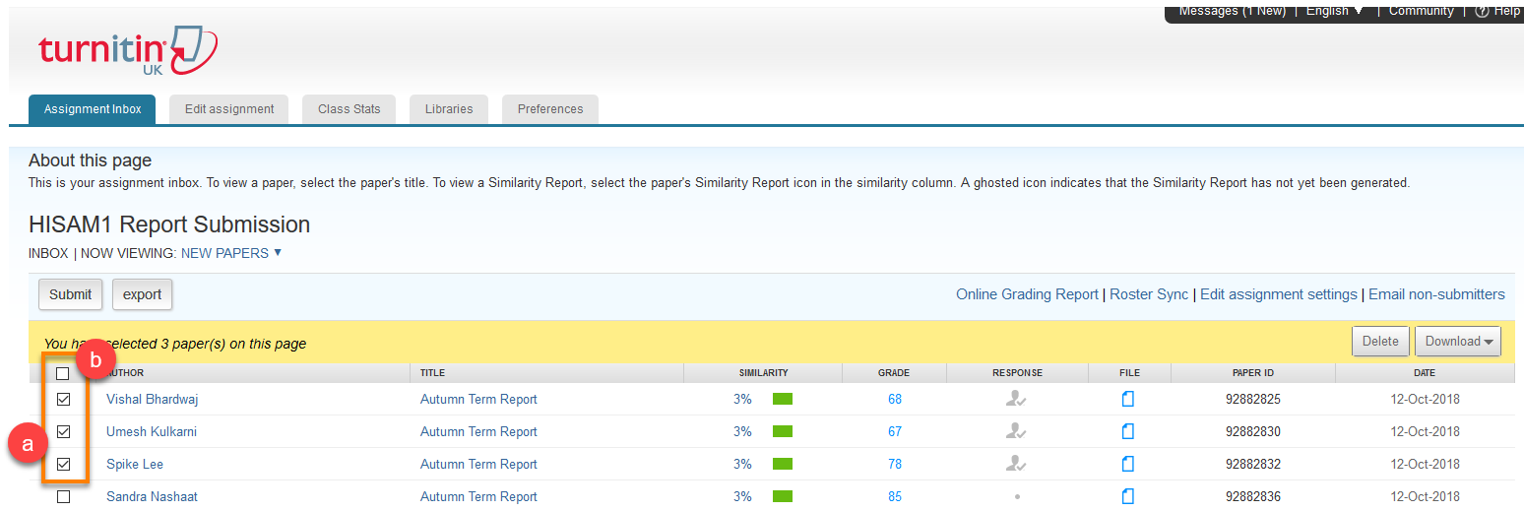
Task: Click response icon for Vishal Bhardwaj
Action: click(x=1016, y=399)
